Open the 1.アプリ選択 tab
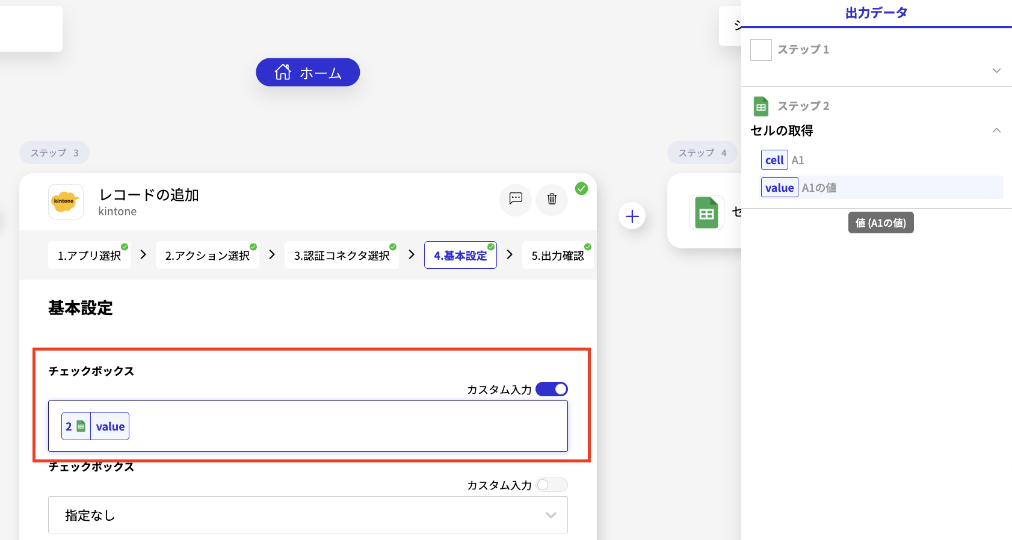Image resolution: width=1012 pixels, height=540 pixels. (89, 256)
